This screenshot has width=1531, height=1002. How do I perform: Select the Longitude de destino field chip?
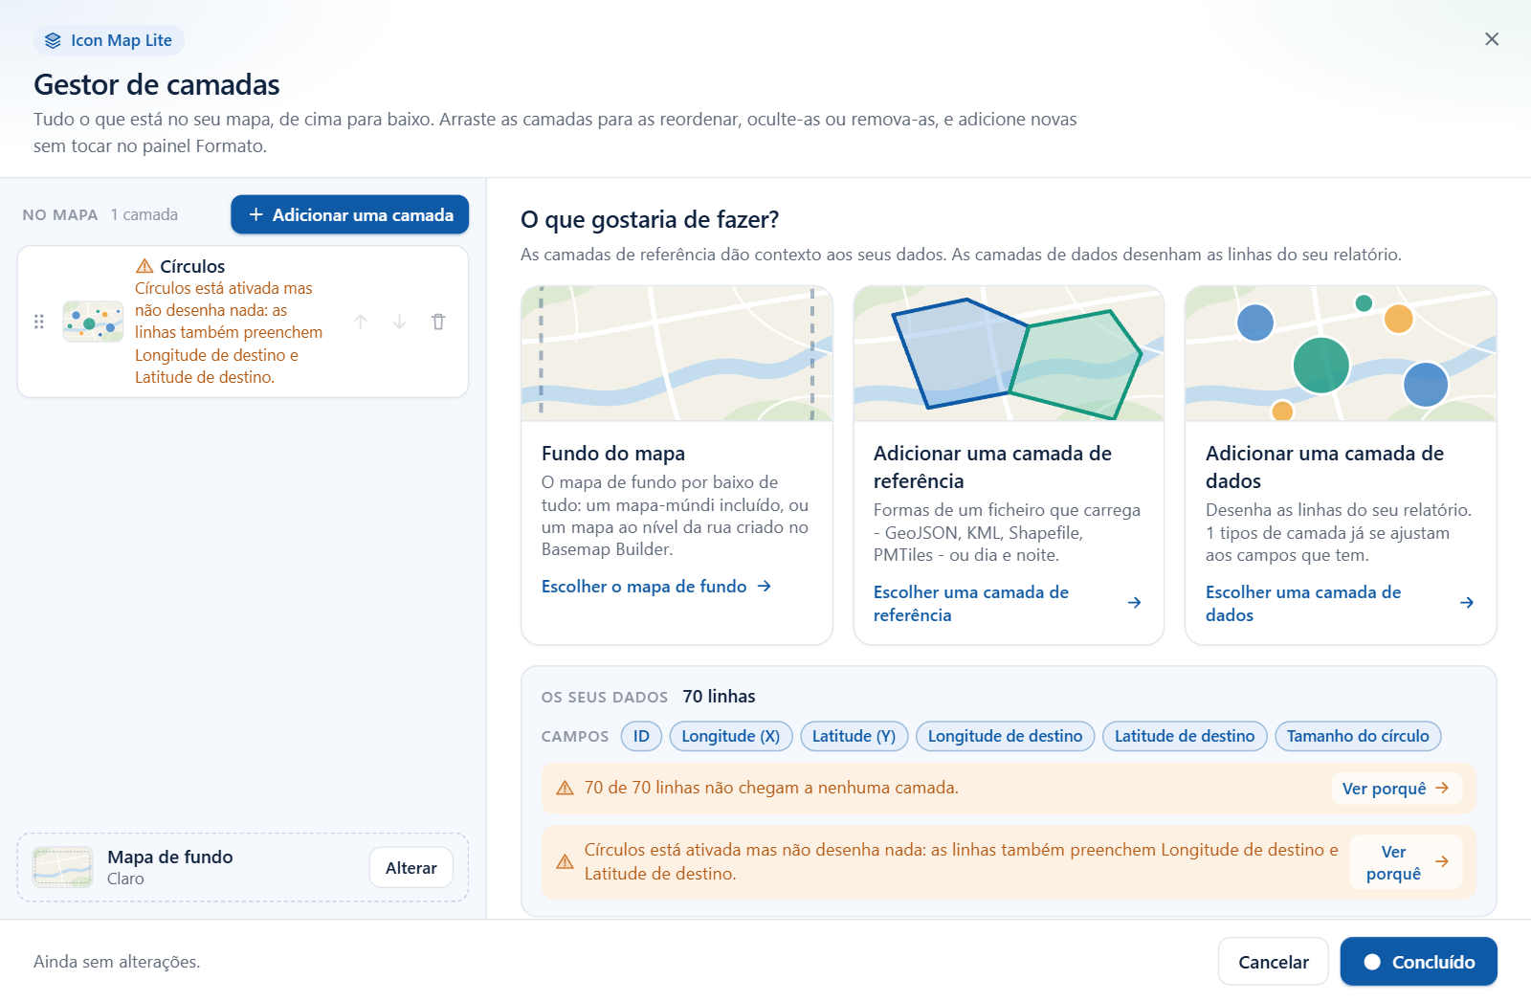1005,736
